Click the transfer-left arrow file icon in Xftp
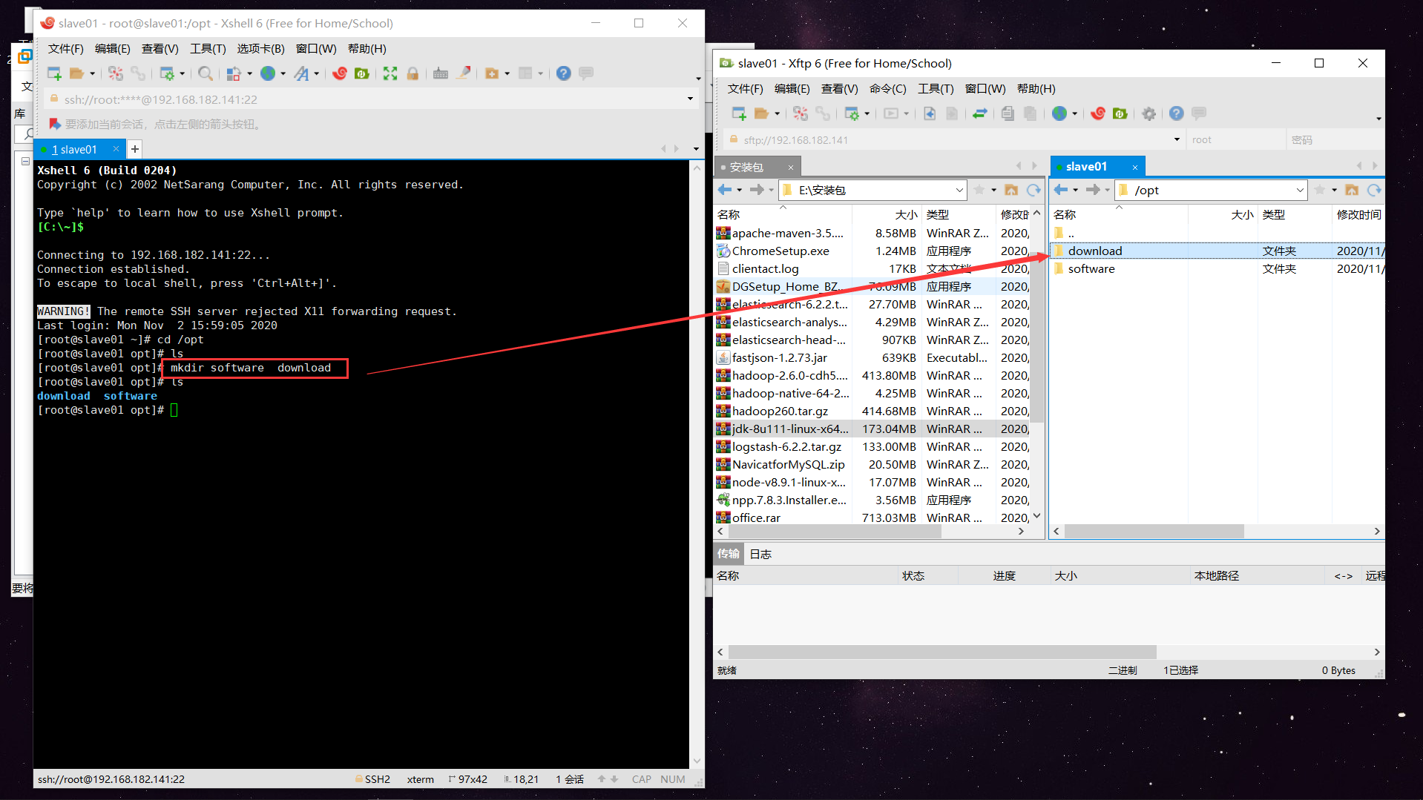 [930, 113]
